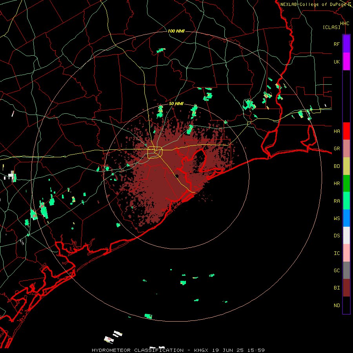The image size is (353, 353).
Task: Click the ND black legend swatch
Action: coord(346,305)
